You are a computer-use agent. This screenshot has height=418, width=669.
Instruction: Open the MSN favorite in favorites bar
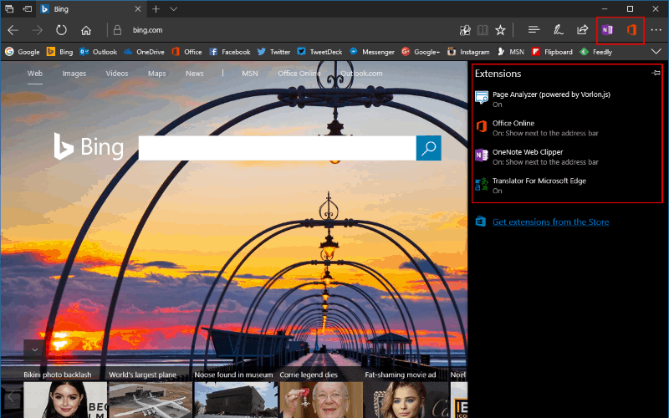(x=510, y=52)
